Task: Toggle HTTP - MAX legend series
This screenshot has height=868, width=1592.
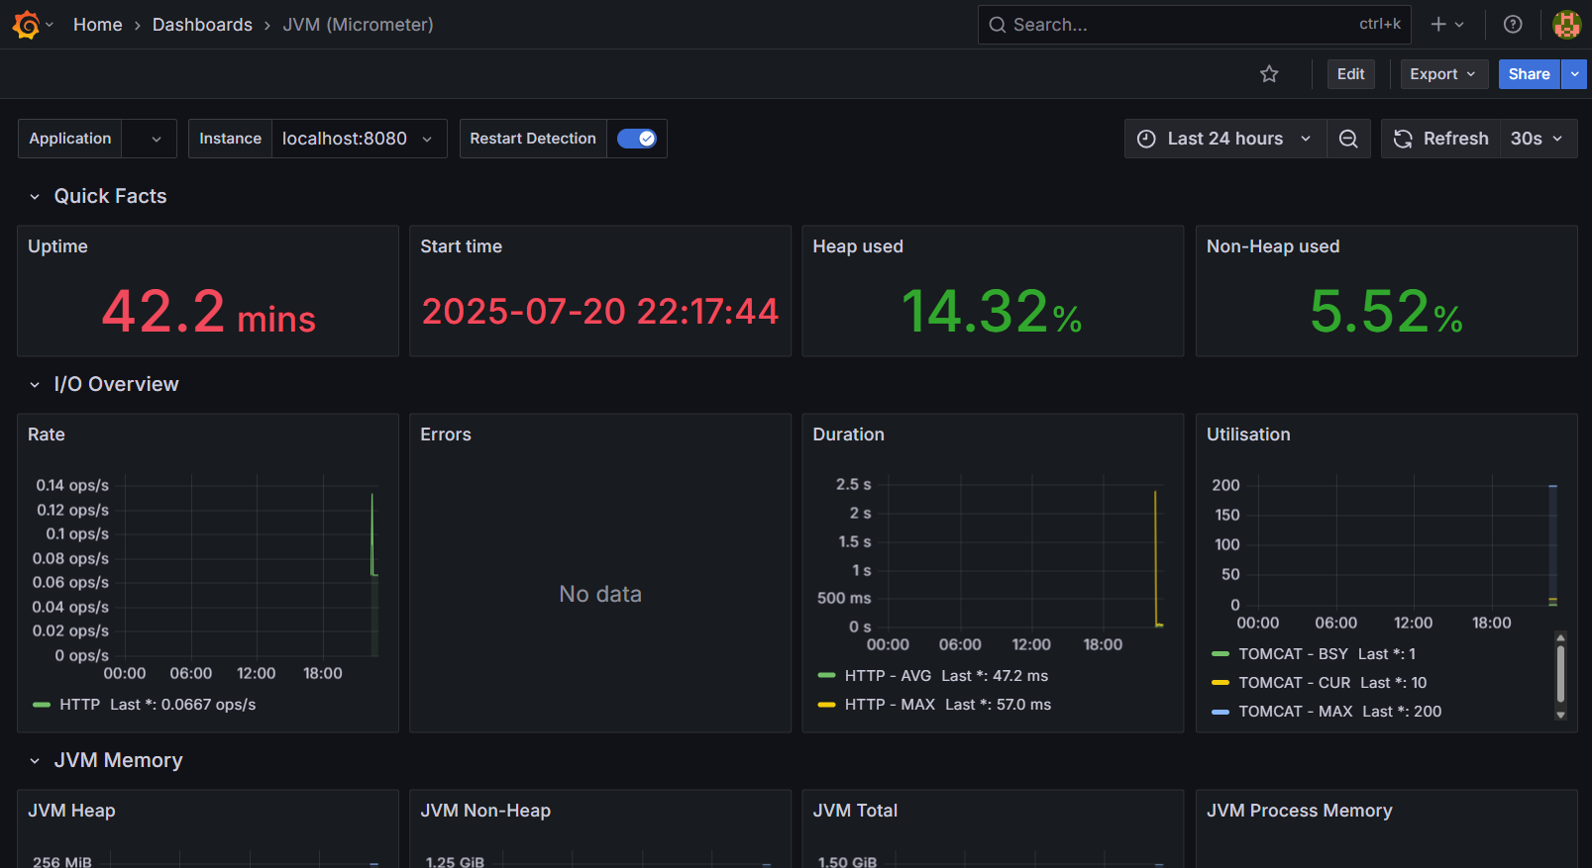Action: click(x=890, y=705)
